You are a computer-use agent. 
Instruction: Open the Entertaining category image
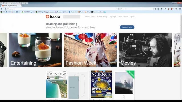pyautogui.click(x=35, y=50)
